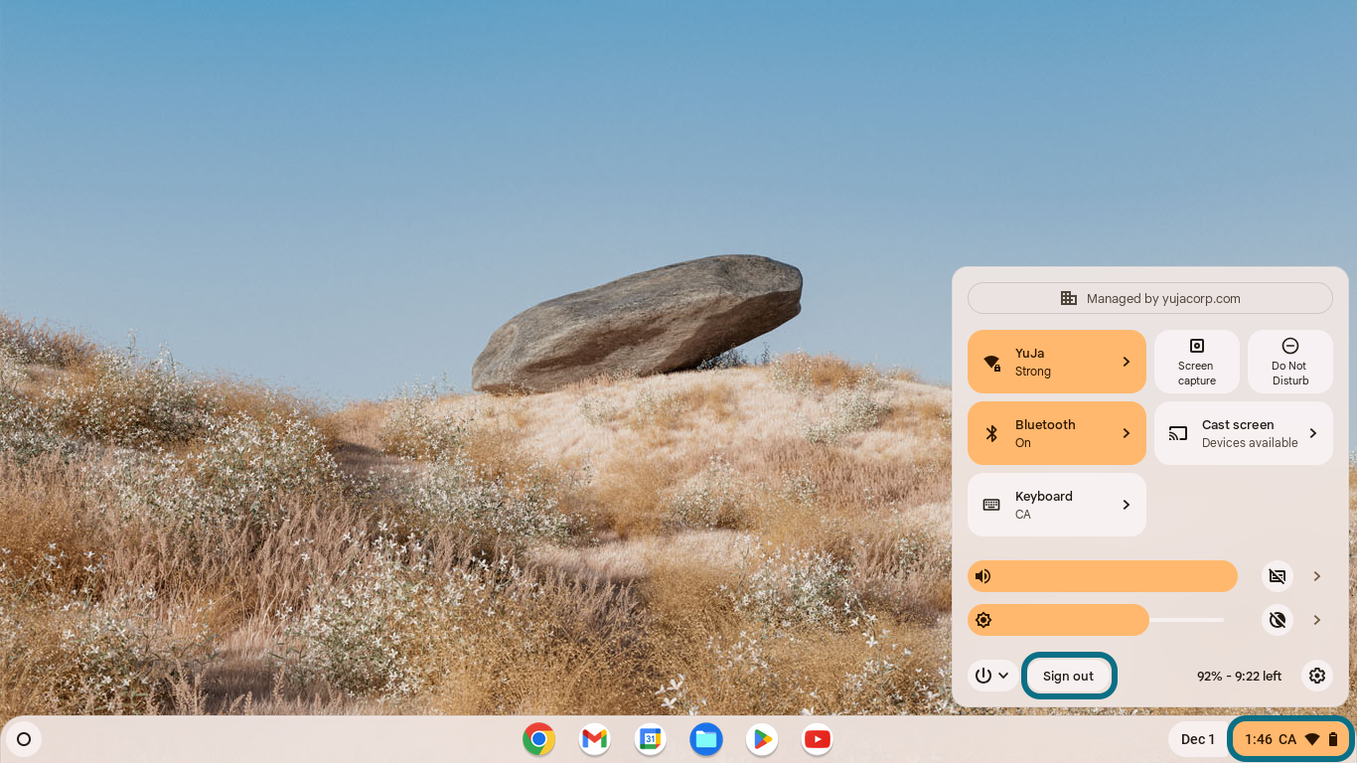1357x763 pixels.
Task: Open Keyboard CA tile
Action: pos(1057,505)
